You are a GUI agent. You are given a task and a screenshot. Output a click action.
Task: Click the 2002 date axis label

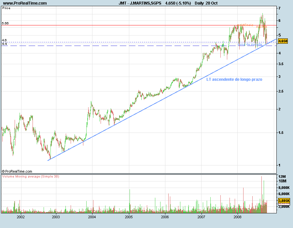point(21,217)
